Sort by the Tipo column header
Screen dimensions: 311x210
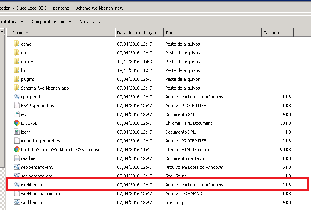pyautogui.click(x=212, y=33)
